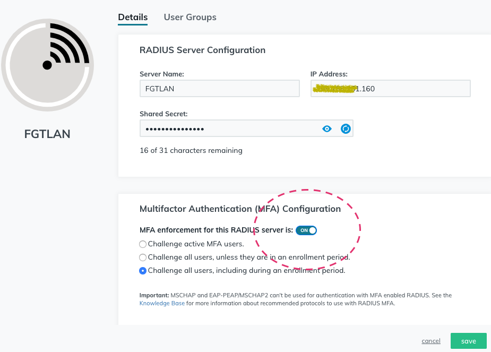Screen dimensions: 491x352
Task: Click inside the Server Name field
Action: point(219,88)
